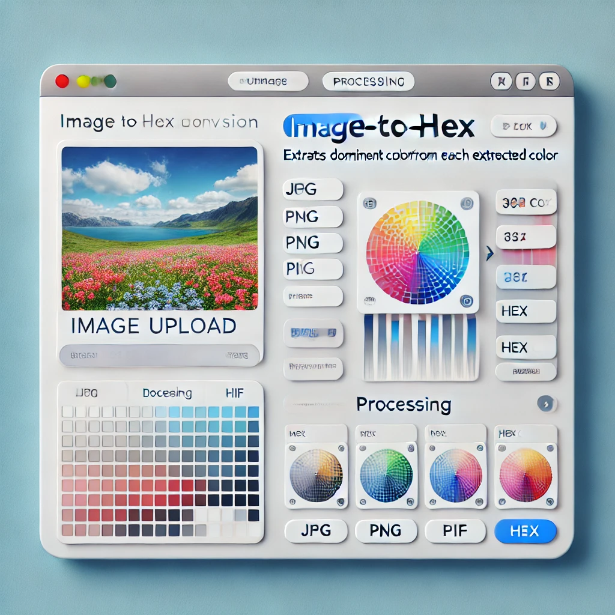The width and height of the screenshot is (615, 615).
Task: Pick the bright red swatch in the palette grid
Action: point(187,485)
